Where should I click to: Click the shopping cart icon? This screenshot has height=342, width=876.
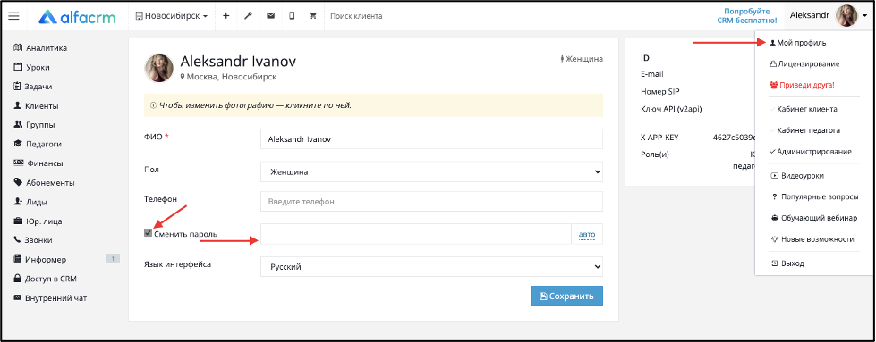point(313,16)
